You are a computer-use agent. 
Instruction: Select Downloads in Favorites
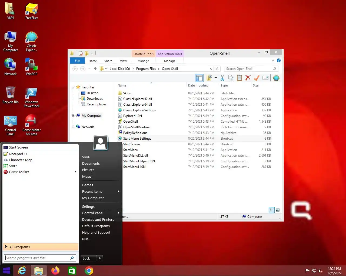click(x=95, y=99)
